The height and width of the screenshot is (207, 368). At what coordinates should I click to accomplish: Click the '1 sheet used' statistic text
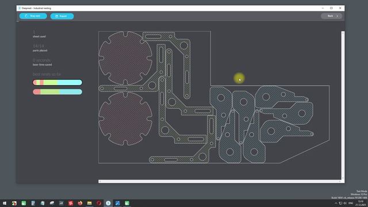pyautogui.click(x=39, y=34)
